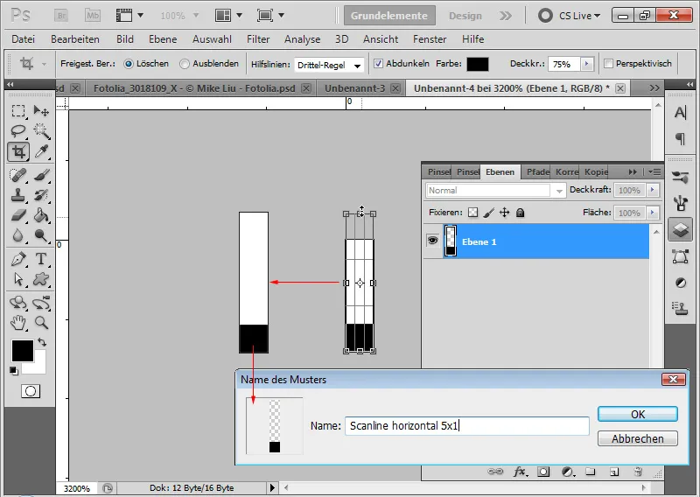Open the Ansicht menu

(381, 39)
